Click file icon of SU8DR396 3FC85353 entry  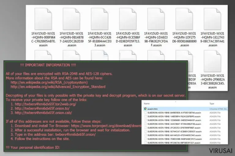point(145,128)
